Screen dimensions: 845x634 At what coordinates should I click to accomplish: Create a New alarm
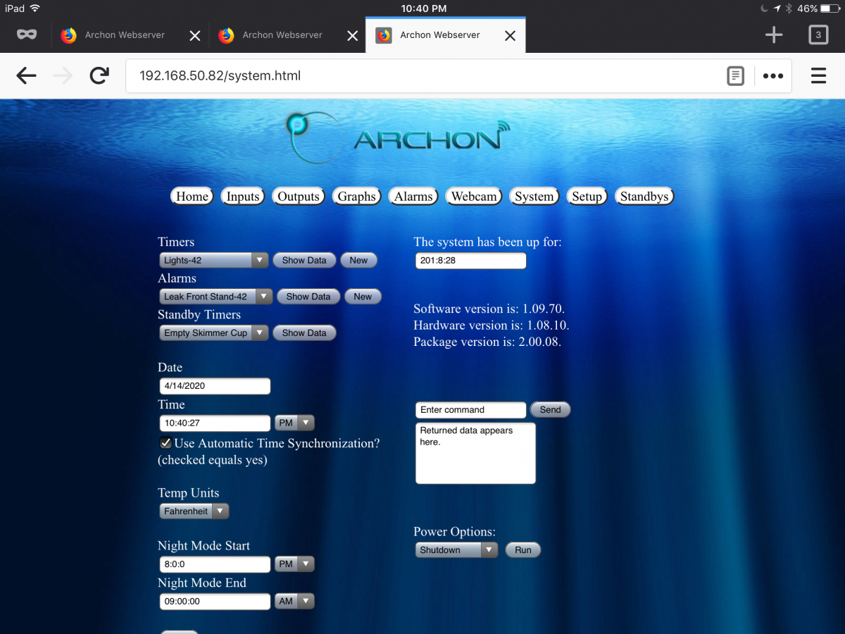363,297
